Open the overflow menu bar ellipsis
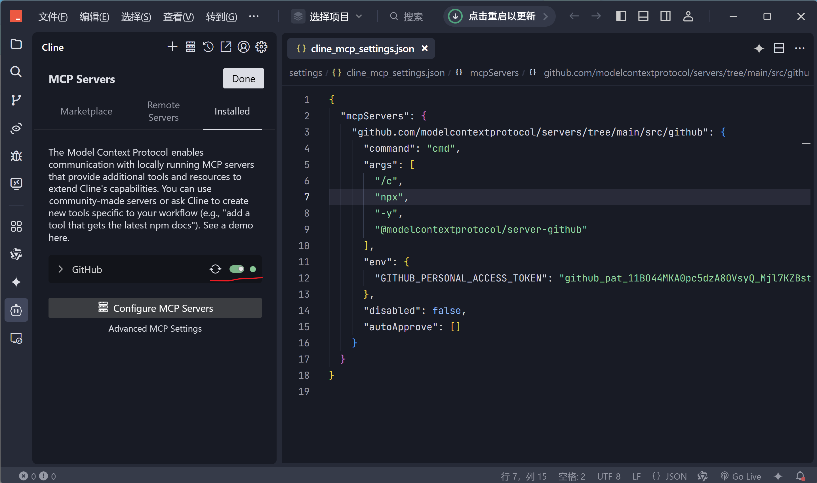This screenshot has width=817, height=483. [254, 16]
